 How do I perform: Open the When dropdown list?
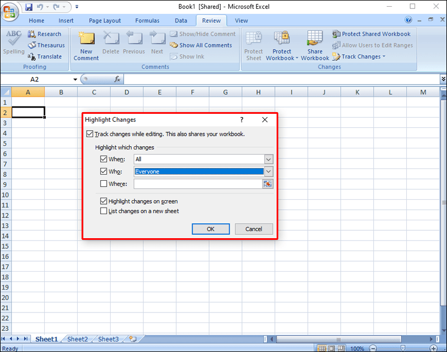click(268, 160)
